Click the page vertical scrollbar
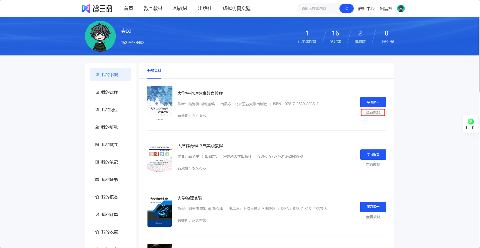The image size is (480, 248). tap(479, 54)
